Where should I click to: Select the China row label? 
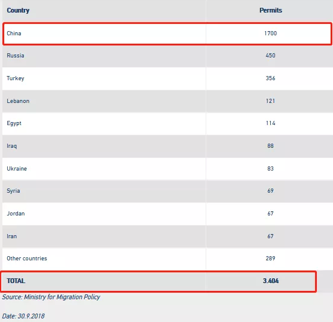(x=14, y=34)
